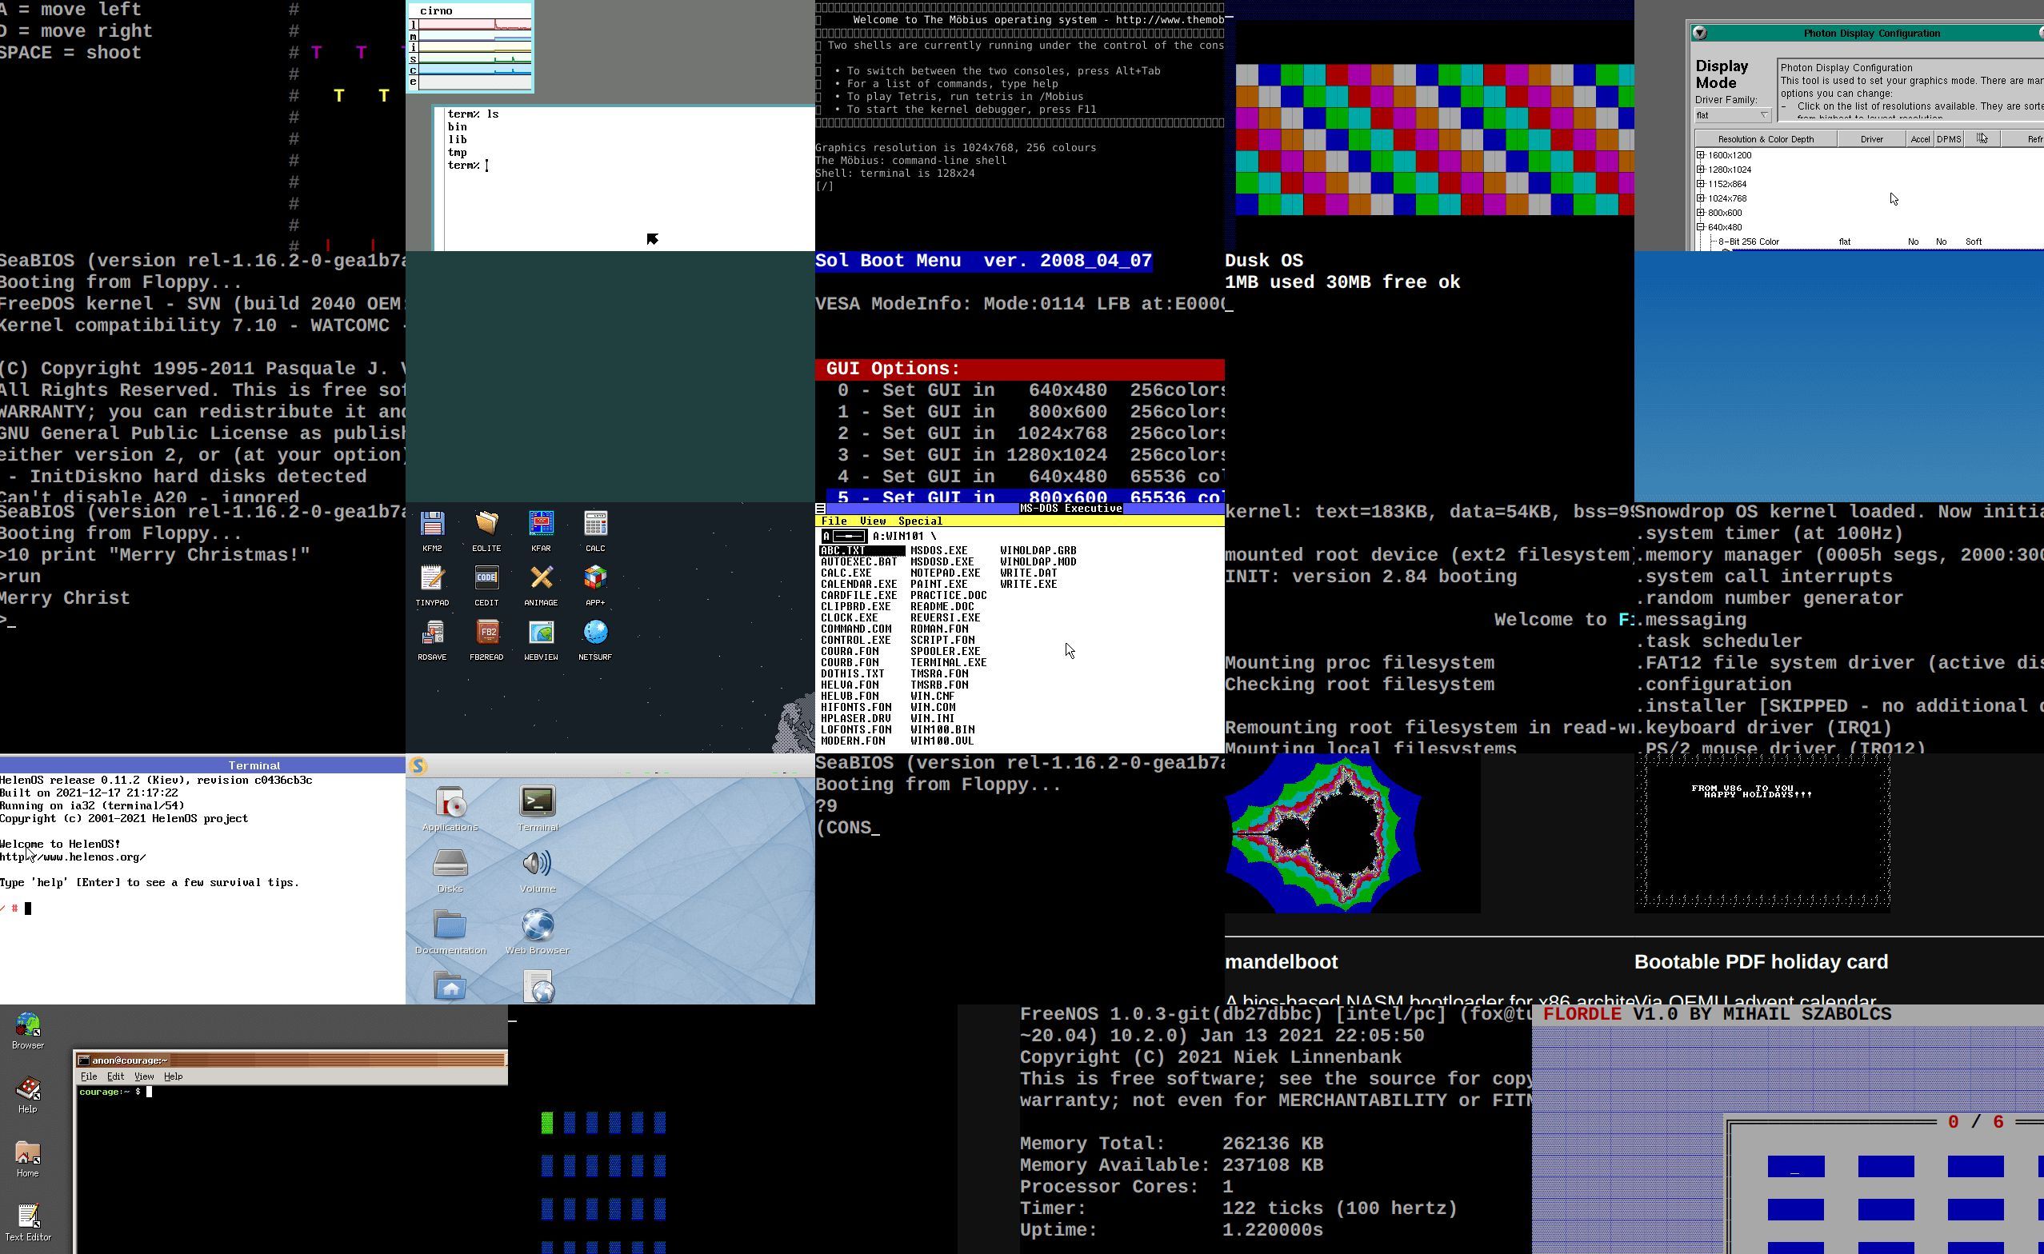2044x1254 pixels.
Task: Open the Photon window menu button
Action: pyautogui.click(x=1700, y=33)
